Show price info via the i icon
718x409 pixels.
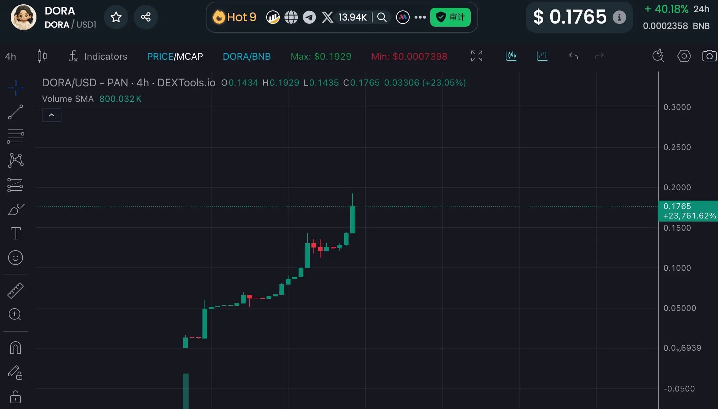point(619,17)
